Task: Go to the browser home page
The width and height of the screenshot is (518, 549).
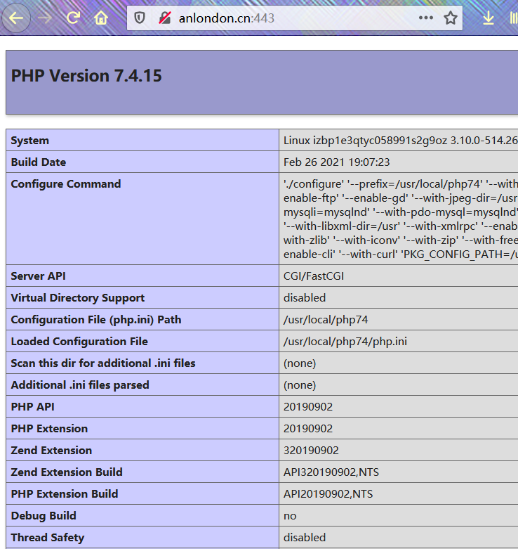Action: tap(102, 18)
